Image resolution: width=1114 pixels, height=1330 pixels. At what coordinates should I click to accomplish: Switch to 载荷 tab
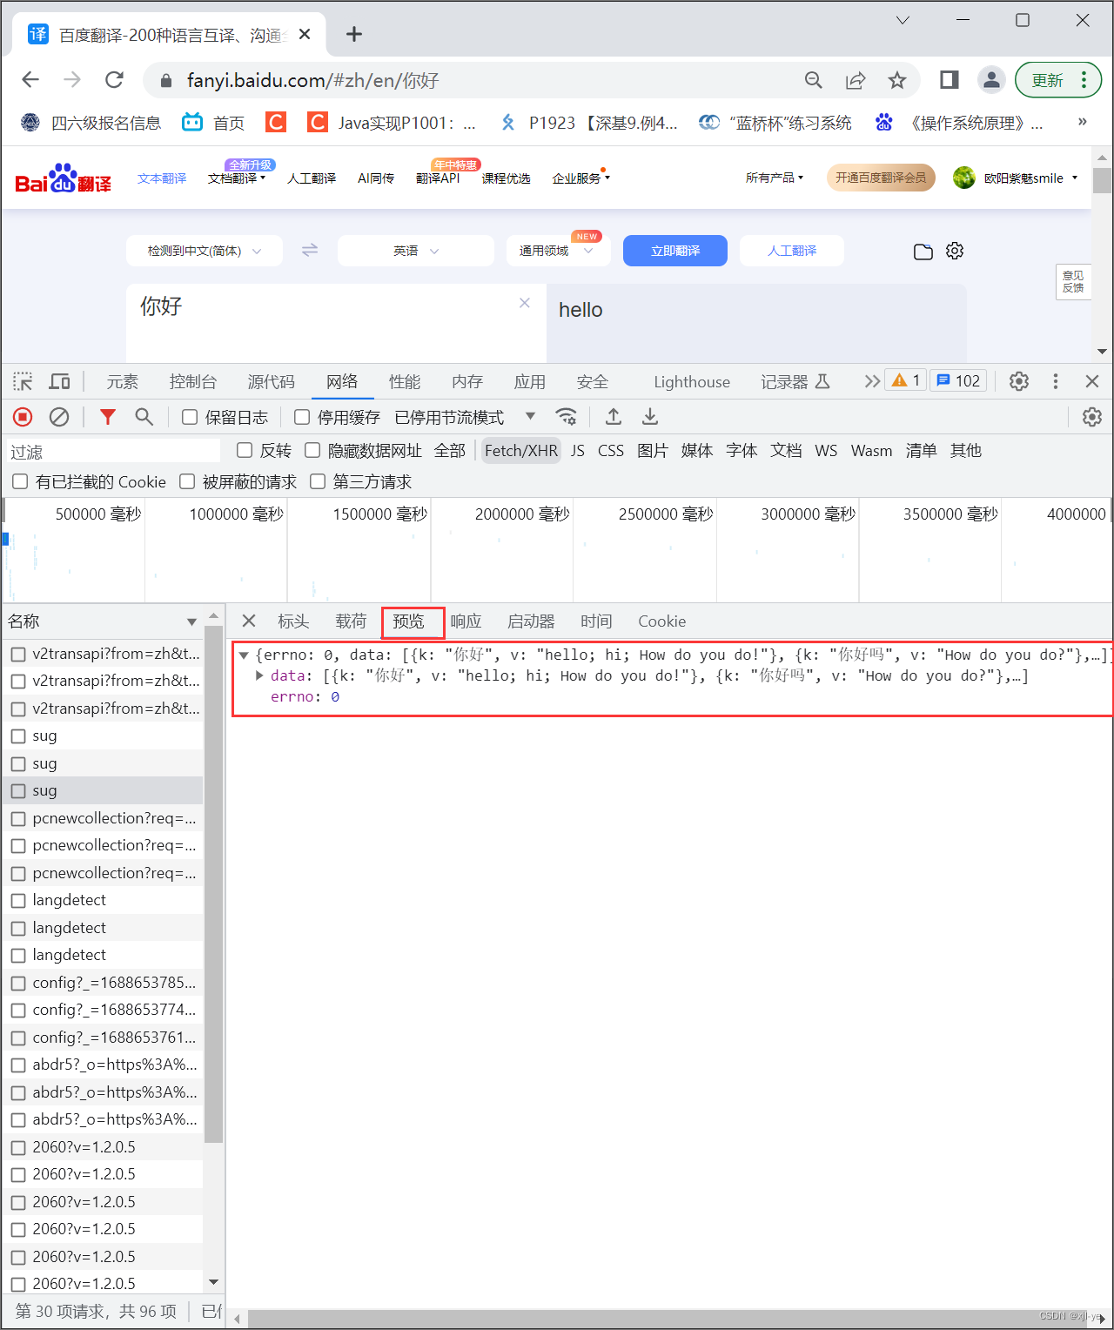(351, 621)
